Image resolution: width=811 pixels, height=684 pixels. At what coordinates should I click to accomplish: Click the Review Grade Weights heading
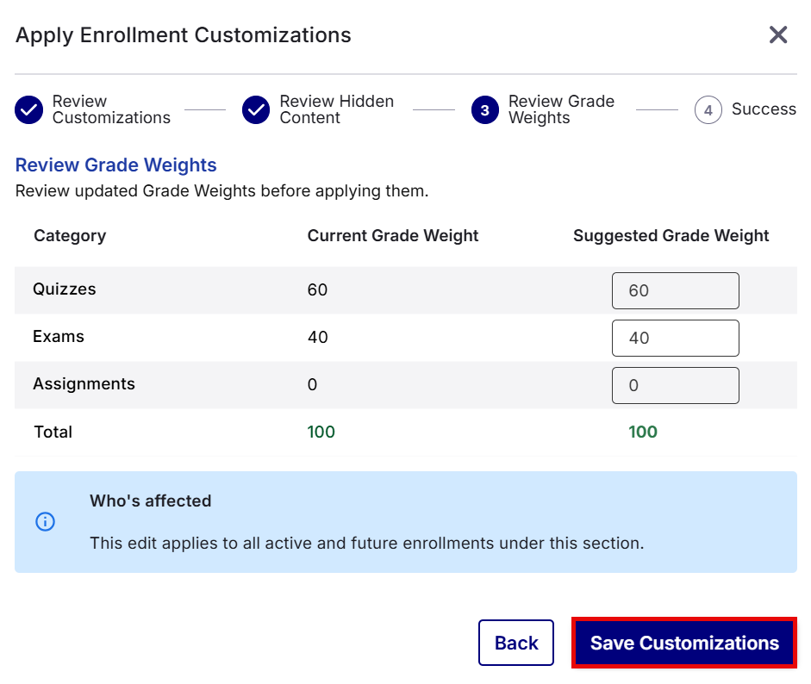115,165
